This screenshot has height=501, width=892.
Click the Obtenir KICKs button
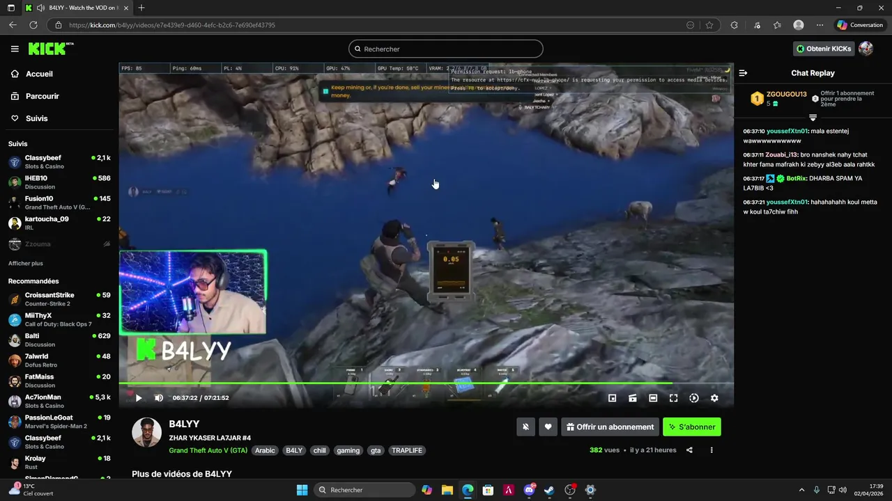point(824,49)
